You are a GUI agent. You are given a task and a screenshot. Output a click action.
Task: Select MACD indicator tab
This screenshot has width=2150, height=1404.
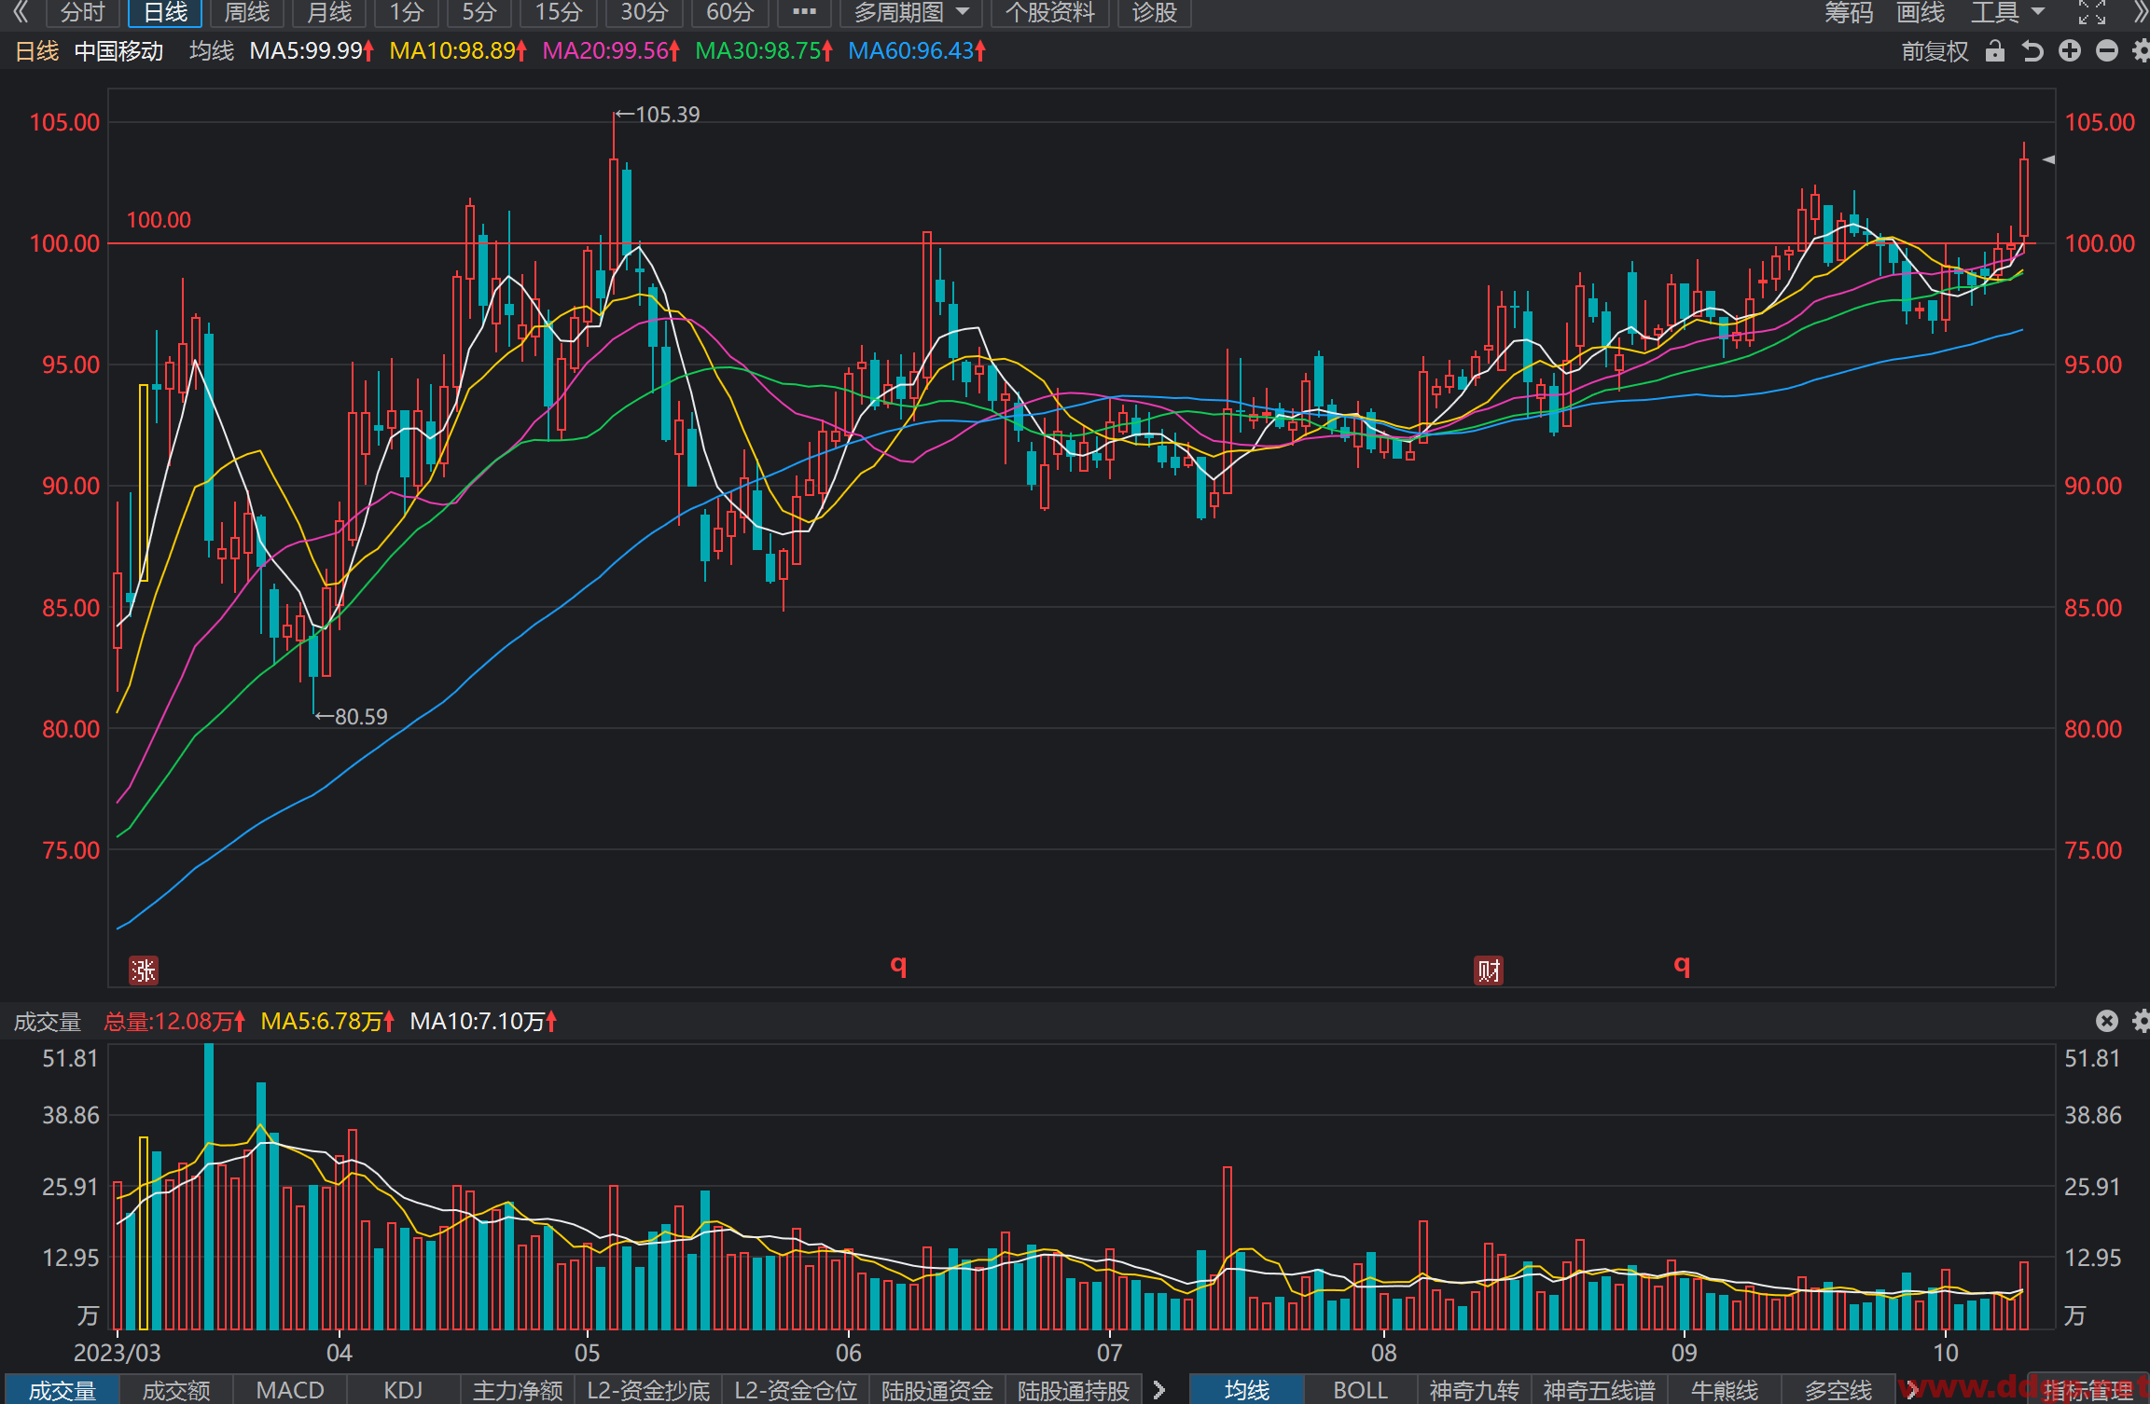pos(290,1390)
